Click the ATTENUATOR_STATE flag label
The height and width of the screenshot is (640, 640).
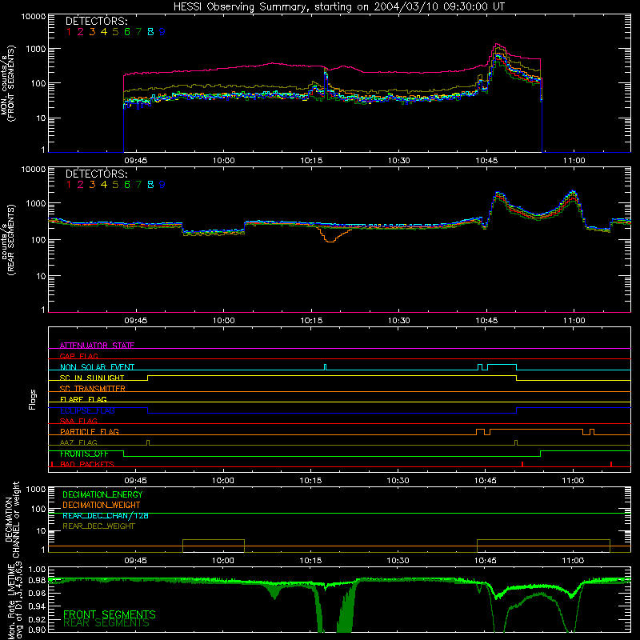[97, 346]
